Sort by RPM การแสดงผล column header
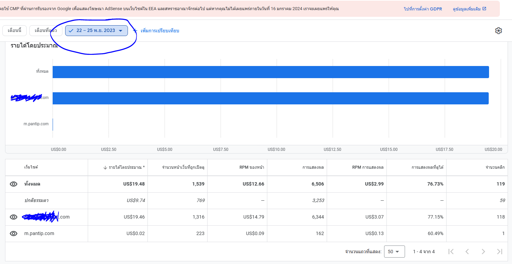Image resolution: width=512 pixels, height=264 pixels. (368, 167)
